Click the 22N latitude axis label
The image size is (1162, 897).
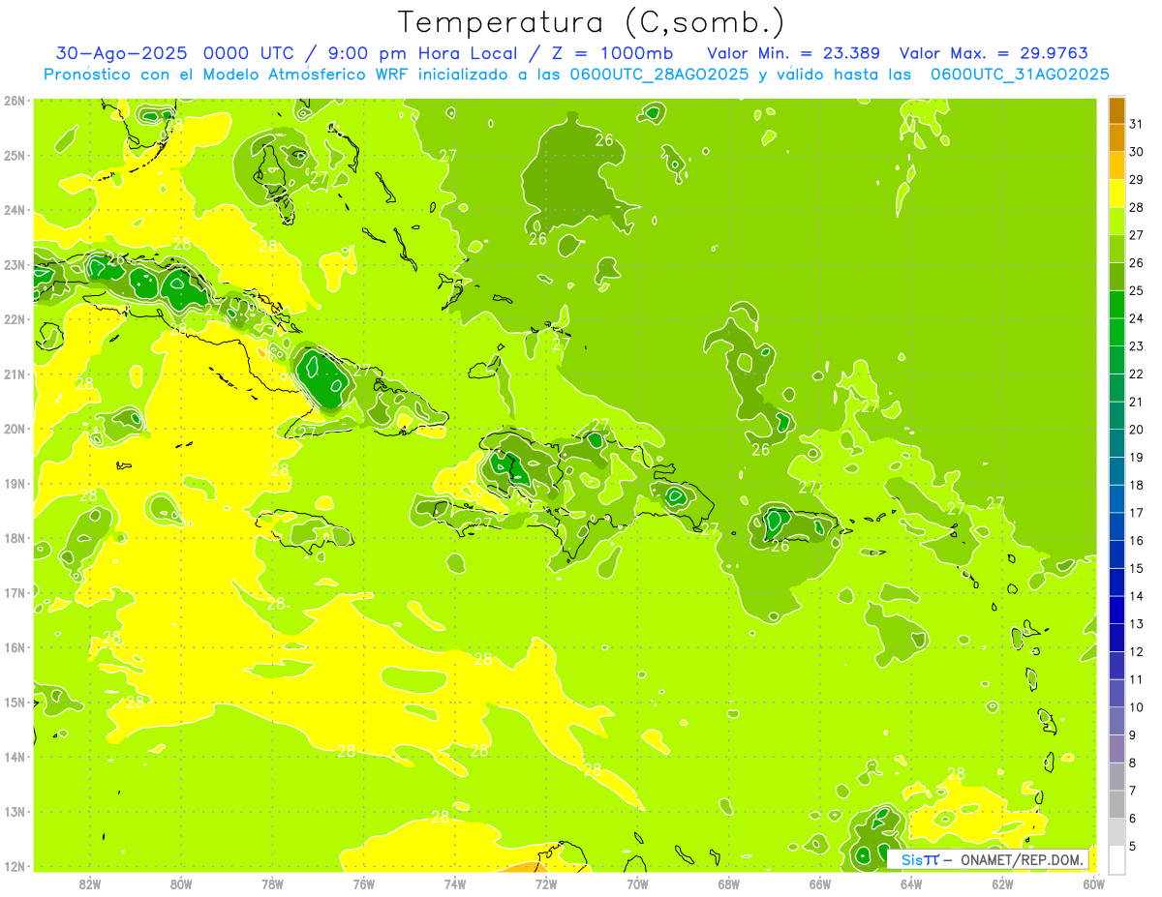click(14, 319)
